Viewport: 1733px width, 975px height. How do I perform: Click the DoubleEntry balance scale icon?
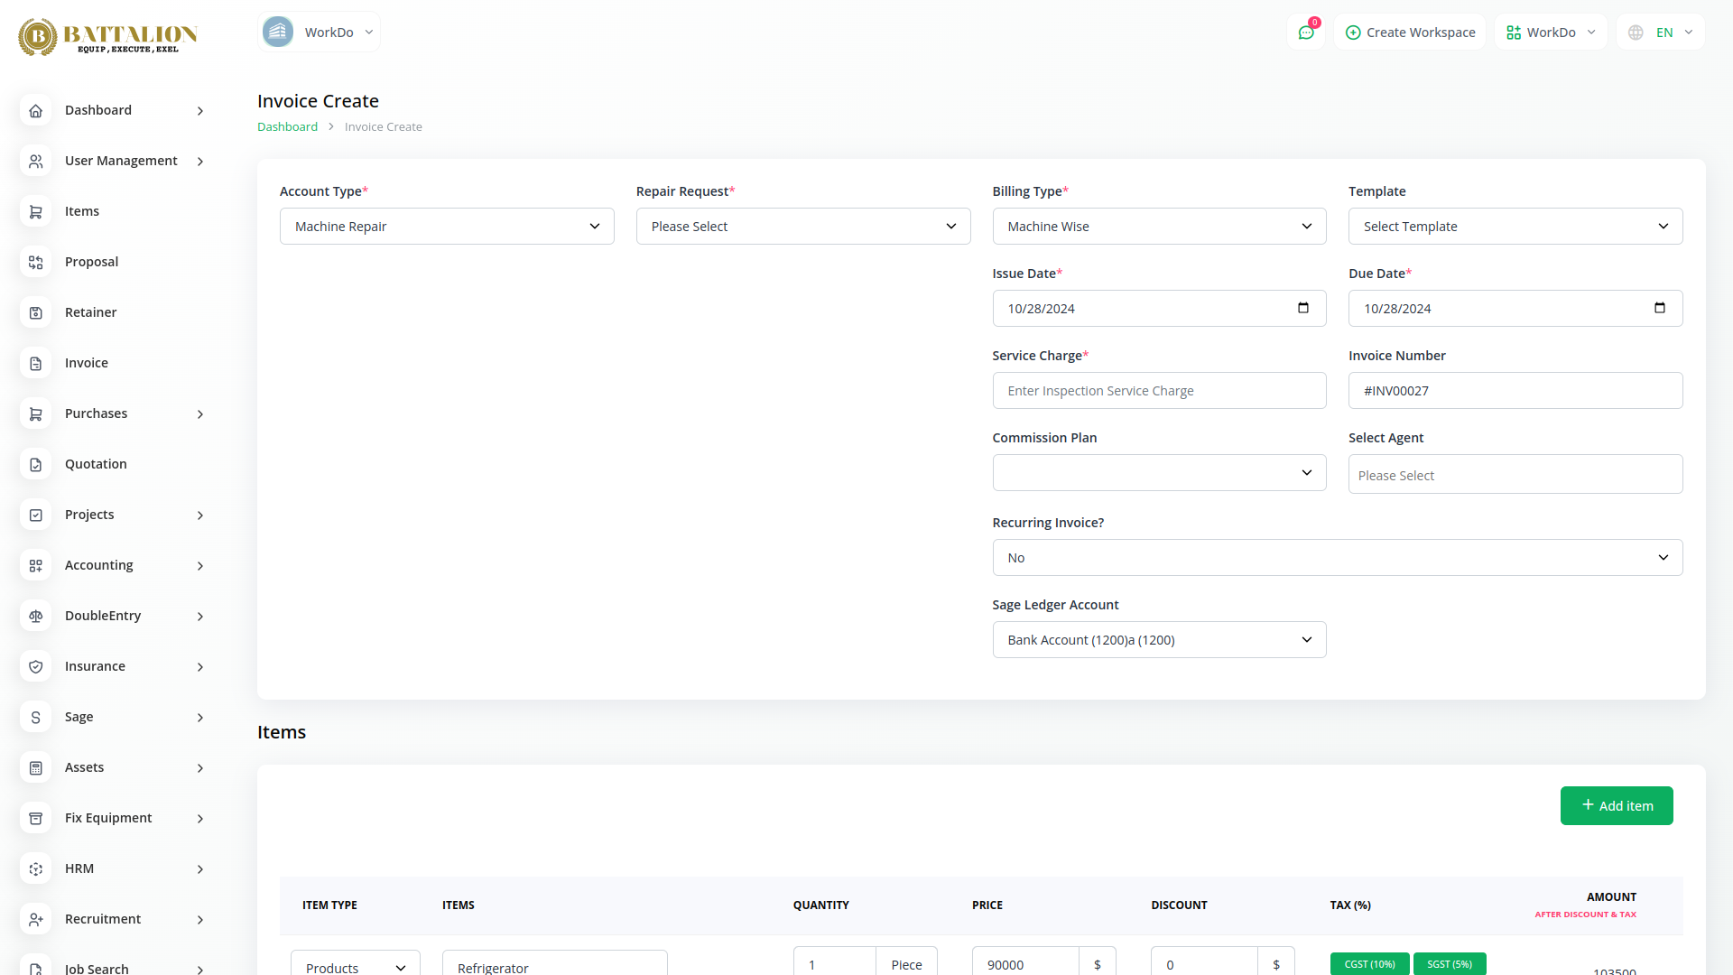point(36,616)
